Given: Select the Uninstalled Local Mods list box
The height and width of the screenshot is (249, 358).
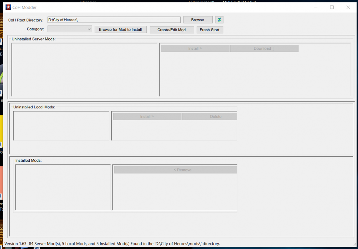Looking at the screenshot, I should pyautogui.click(x=61, y=126).
